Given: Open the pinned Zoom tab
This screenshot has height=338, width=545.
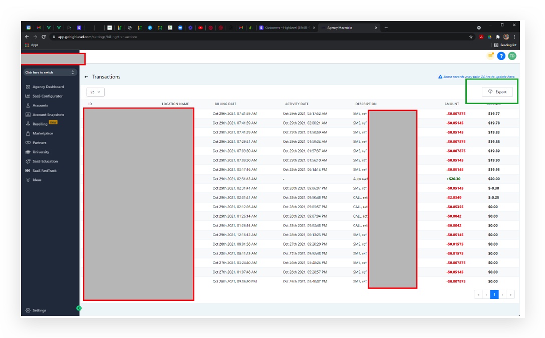Looking at the screenshot, I should pyautogui.click(x=180, y=28).
